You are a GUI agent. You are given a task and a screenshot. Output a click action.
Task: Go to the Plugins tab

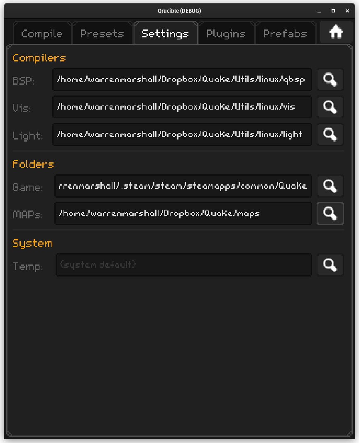[226, 34]
